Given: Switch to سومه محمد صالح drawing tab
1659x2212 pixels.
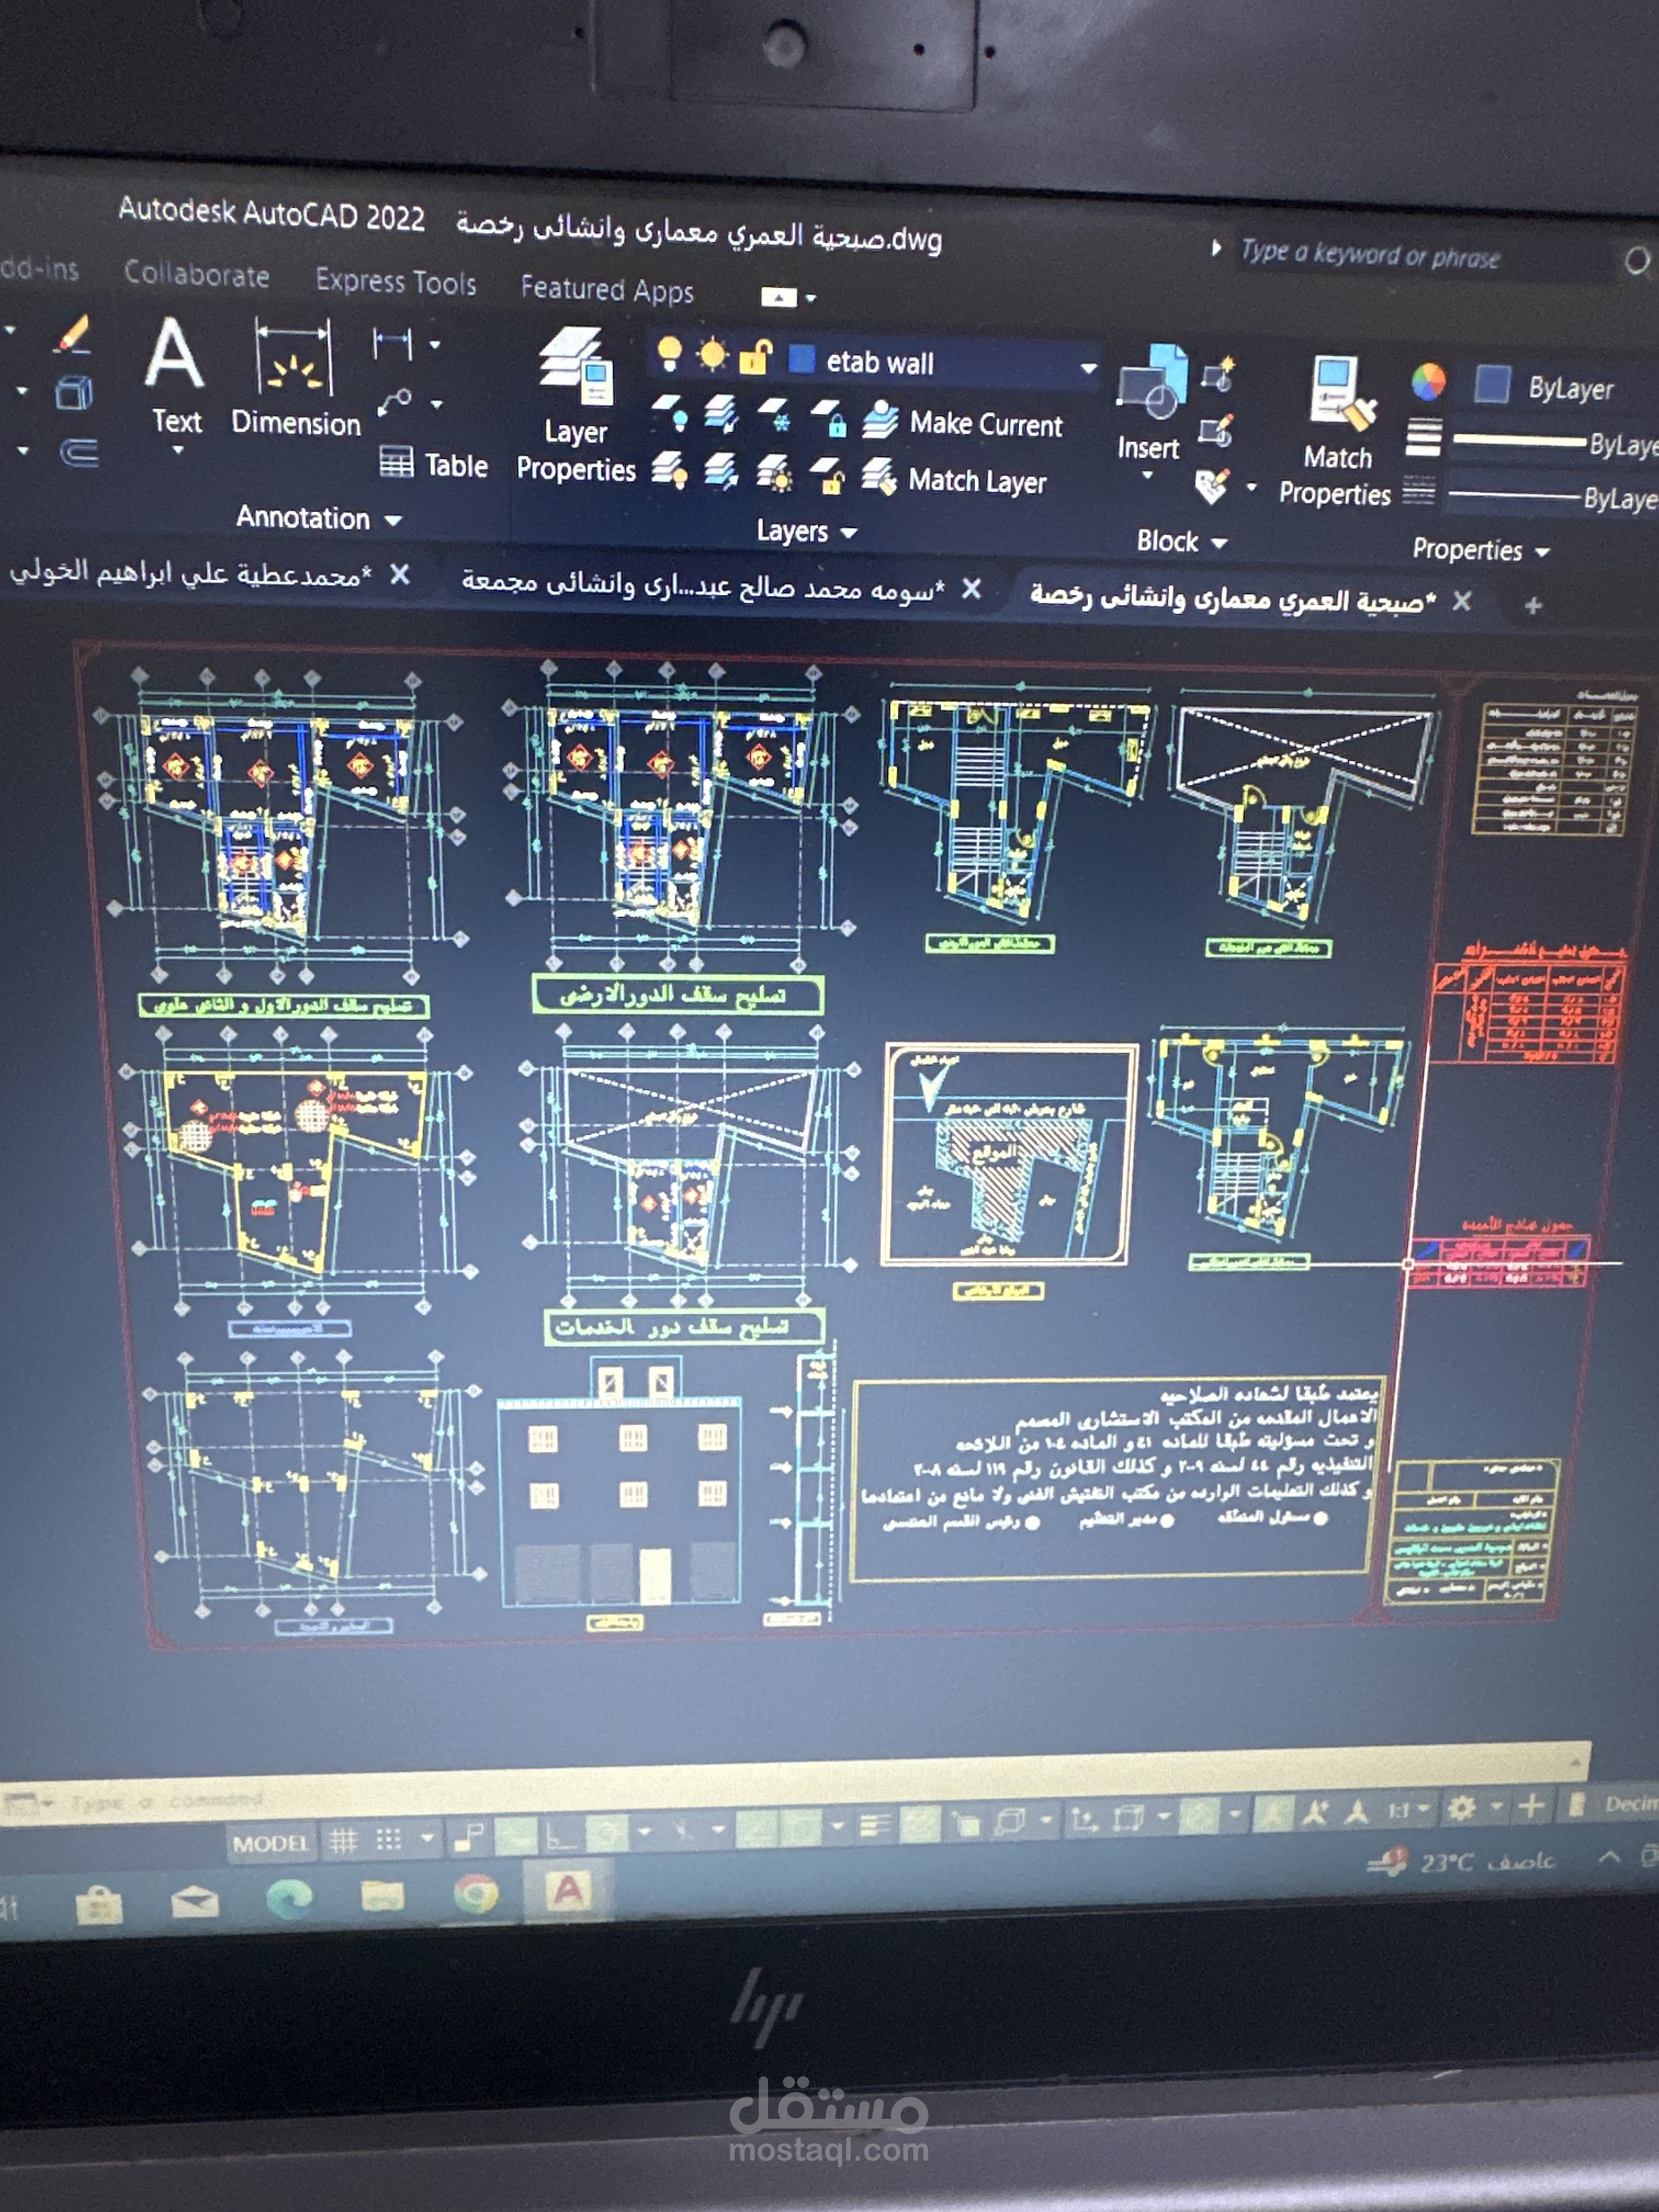Looking at the screenshot, I should coord(702,587).
